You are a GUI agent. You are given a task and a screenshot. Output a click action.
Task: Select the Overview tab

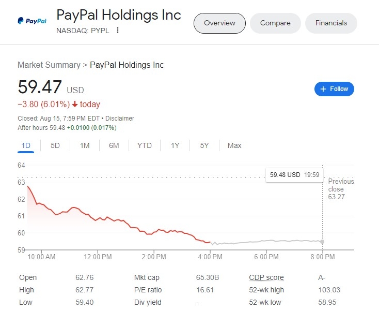[x=219, y=23]
